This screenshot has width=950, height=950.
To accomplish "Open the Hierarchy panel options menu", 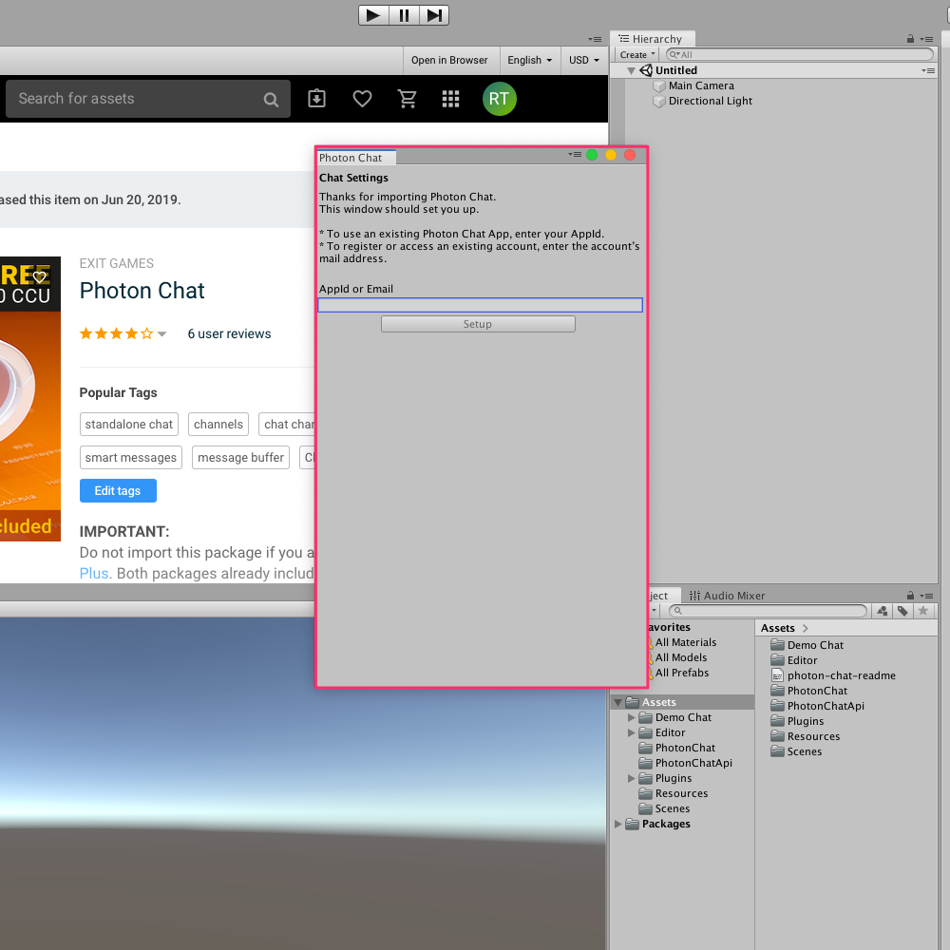I will [x=926, y=39].
